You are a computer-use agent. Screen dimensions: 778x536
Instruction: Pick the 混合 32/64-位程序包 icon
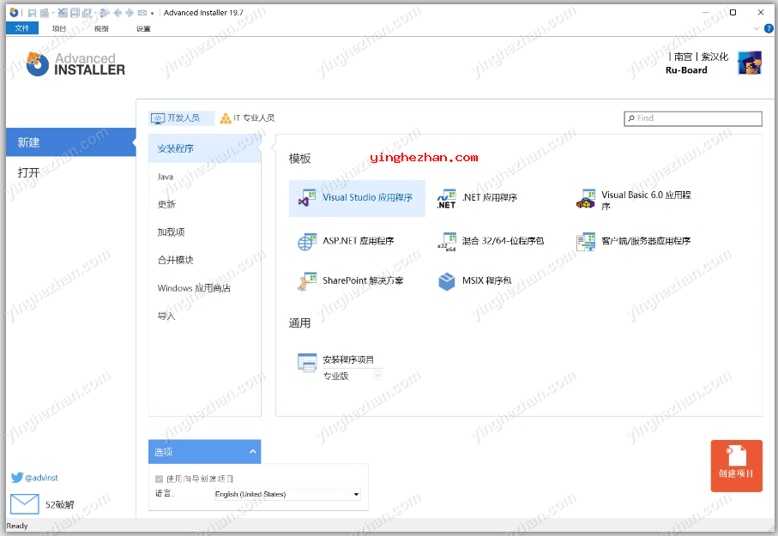(x=446, y=242)
